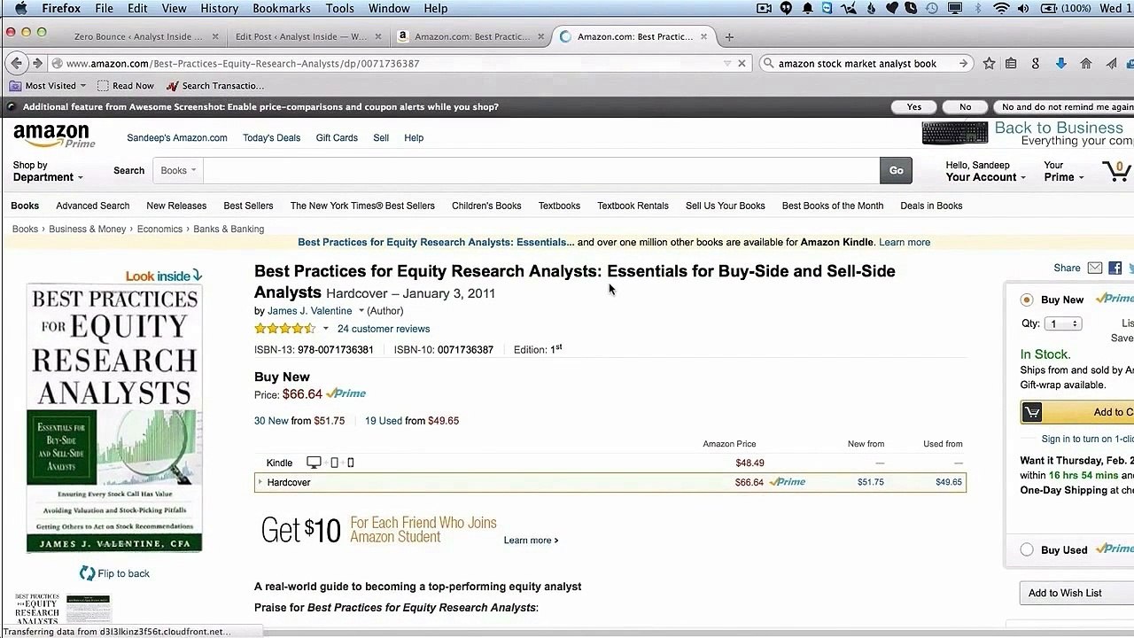
Task: Share the book on Facebook
Action: click(1115, 268)
